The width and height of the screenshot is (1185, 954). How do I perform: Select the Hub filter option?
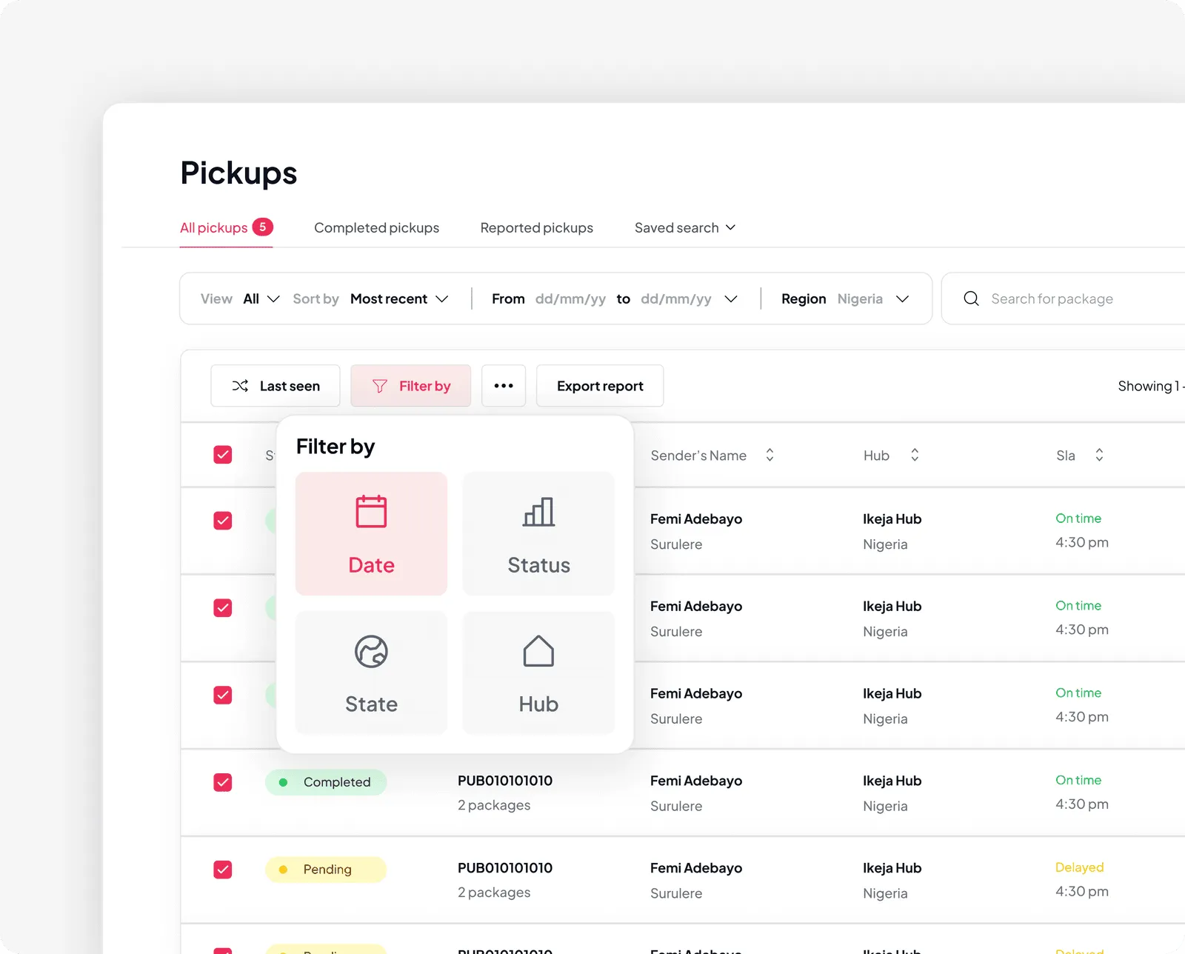(x=538, y=673)
